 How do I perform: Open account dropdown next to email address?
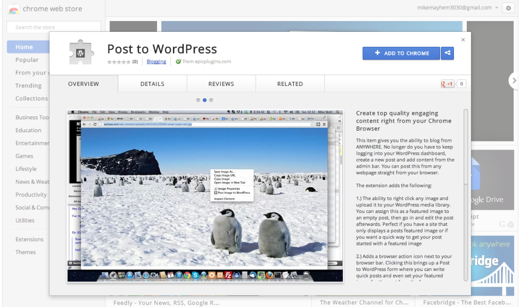pyautogui.click(x=497, y=8)
